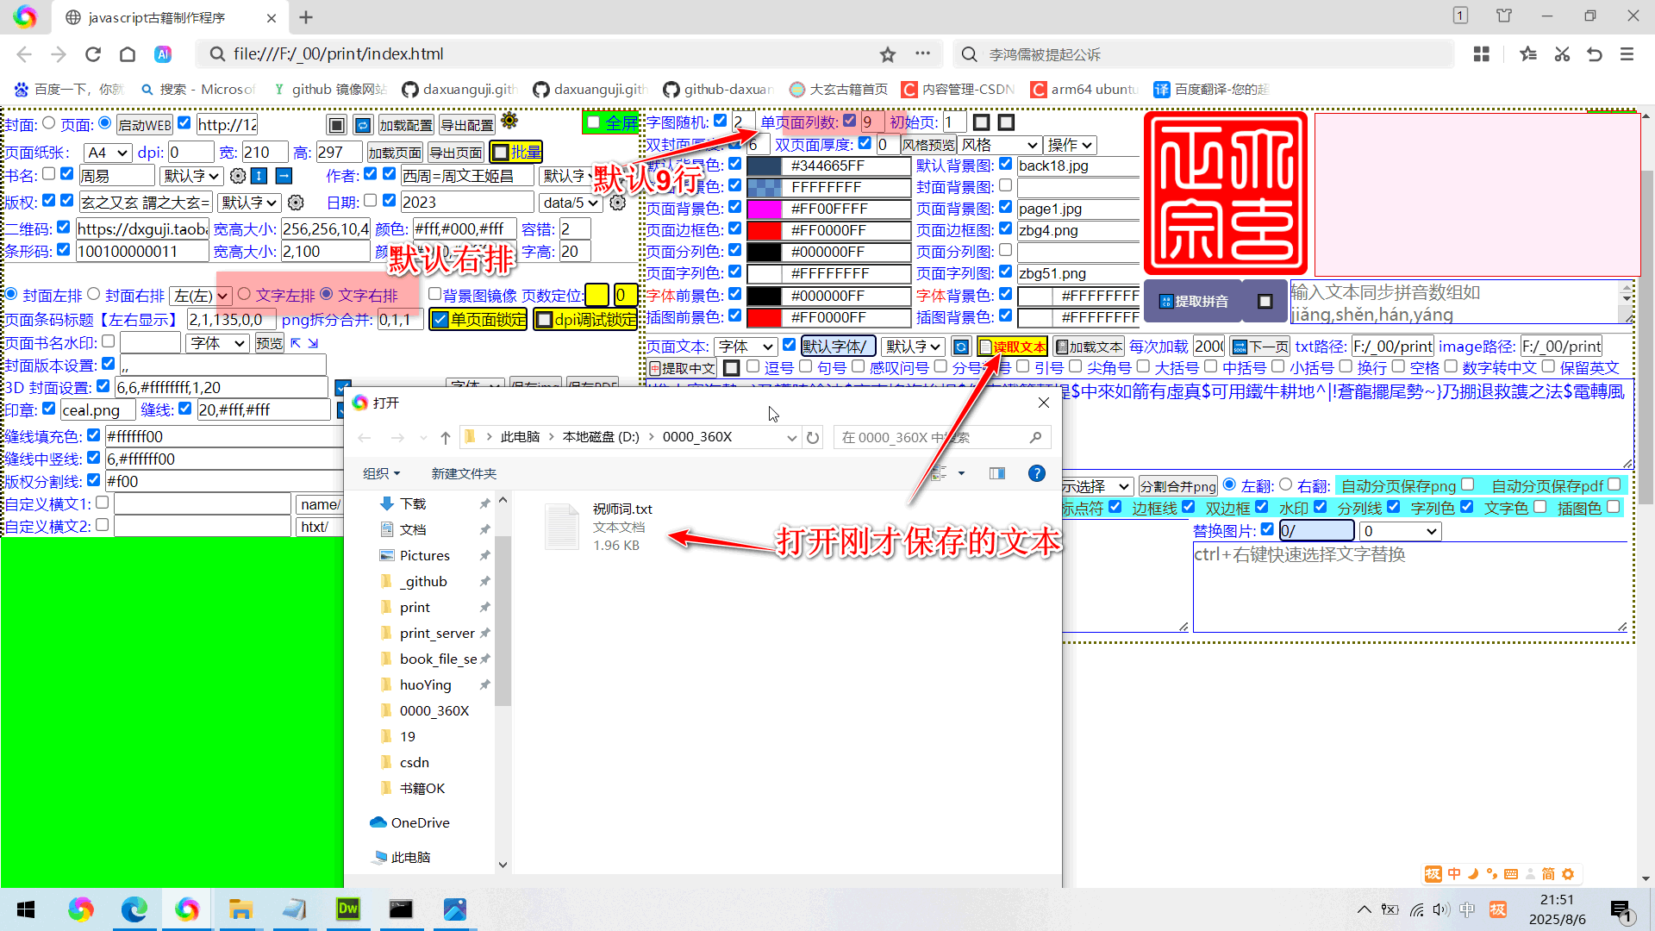
Task: Check the 逗号 punctuation checkbox
Action: (754, 366)
